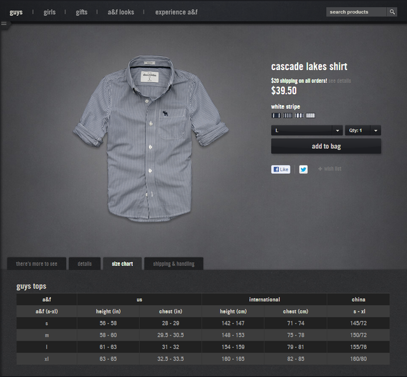
Task: Open the size L dropdown
Action: pos(307,131)
